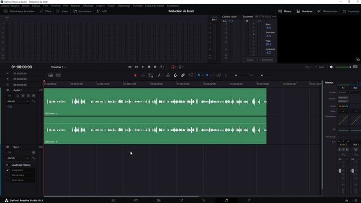Click the blue flag icon
The height and width of the screenshot is (203, 361).
(x=199, y=75)
